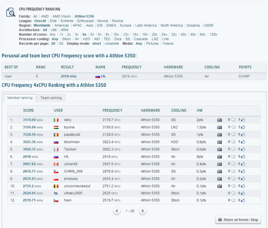
Task: Open the screenshot icon in toyone's row
Action: (x=219, y=127)
